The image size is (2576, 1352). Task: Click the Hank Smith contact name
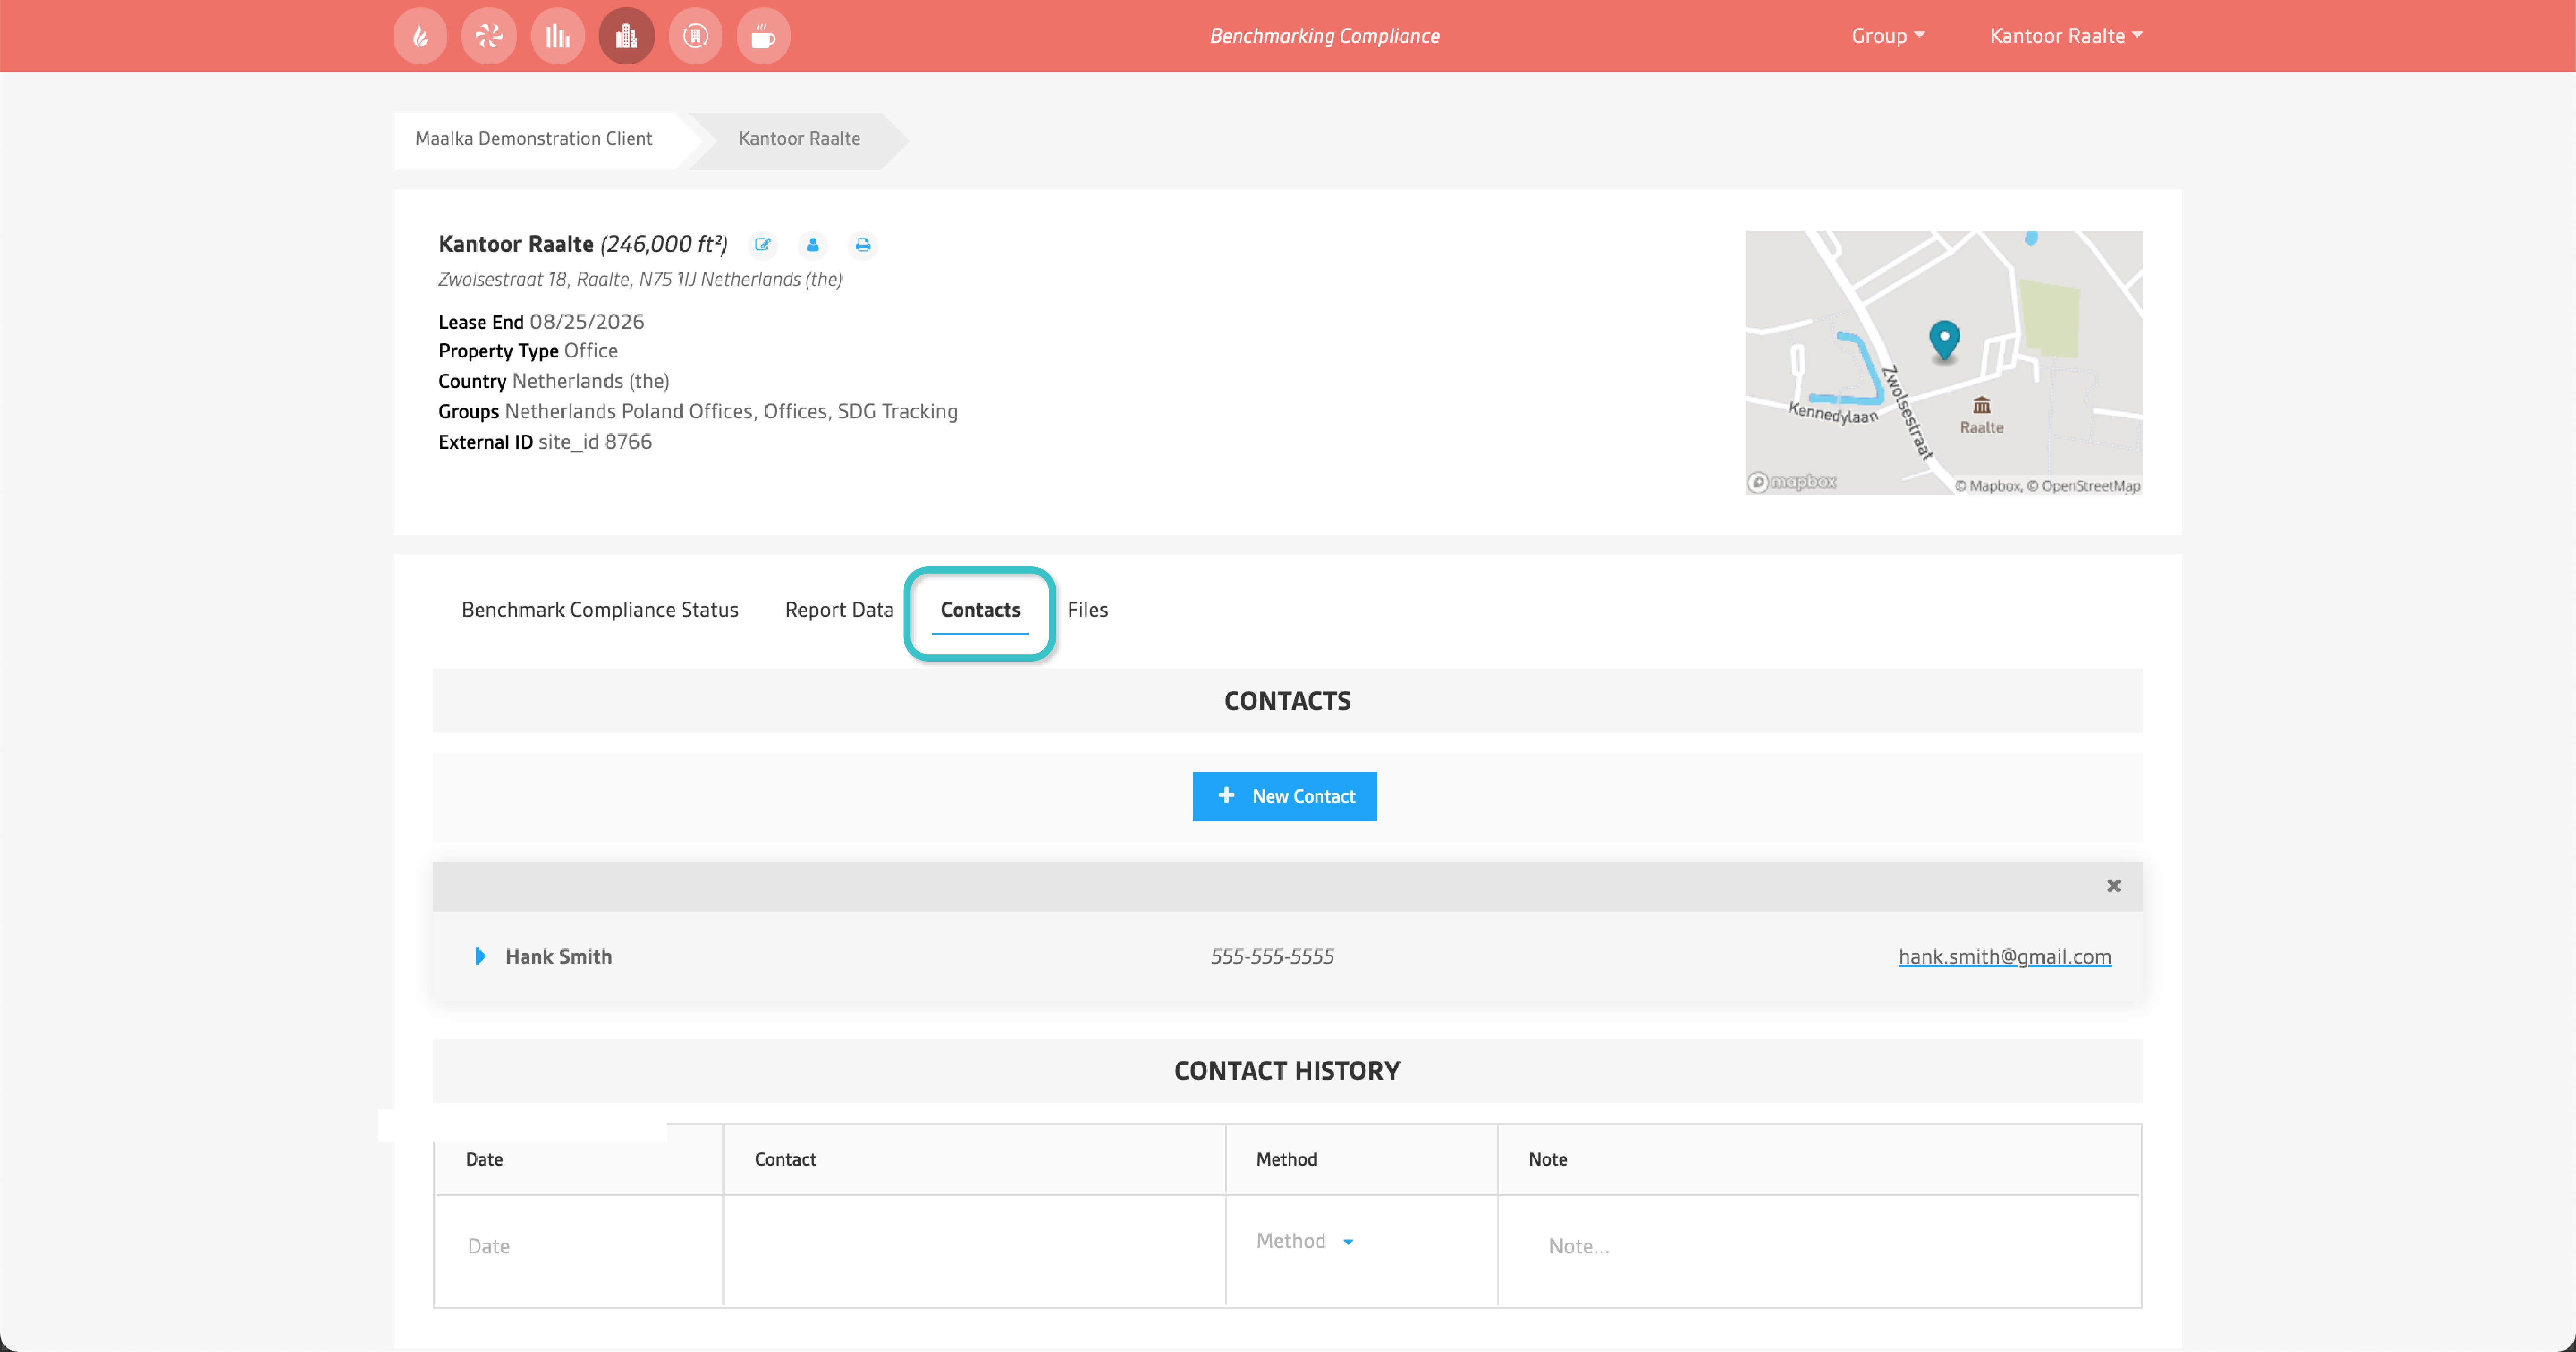(x=558, y=956)
